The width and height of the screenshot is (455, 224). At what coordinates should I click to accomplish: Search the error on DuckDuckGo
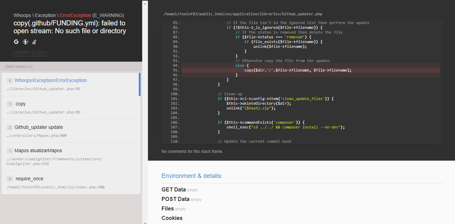pos(25,42)
